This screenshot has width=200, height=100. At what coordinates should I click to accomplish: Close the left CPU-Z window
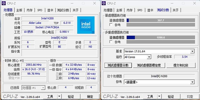(94, 3)
